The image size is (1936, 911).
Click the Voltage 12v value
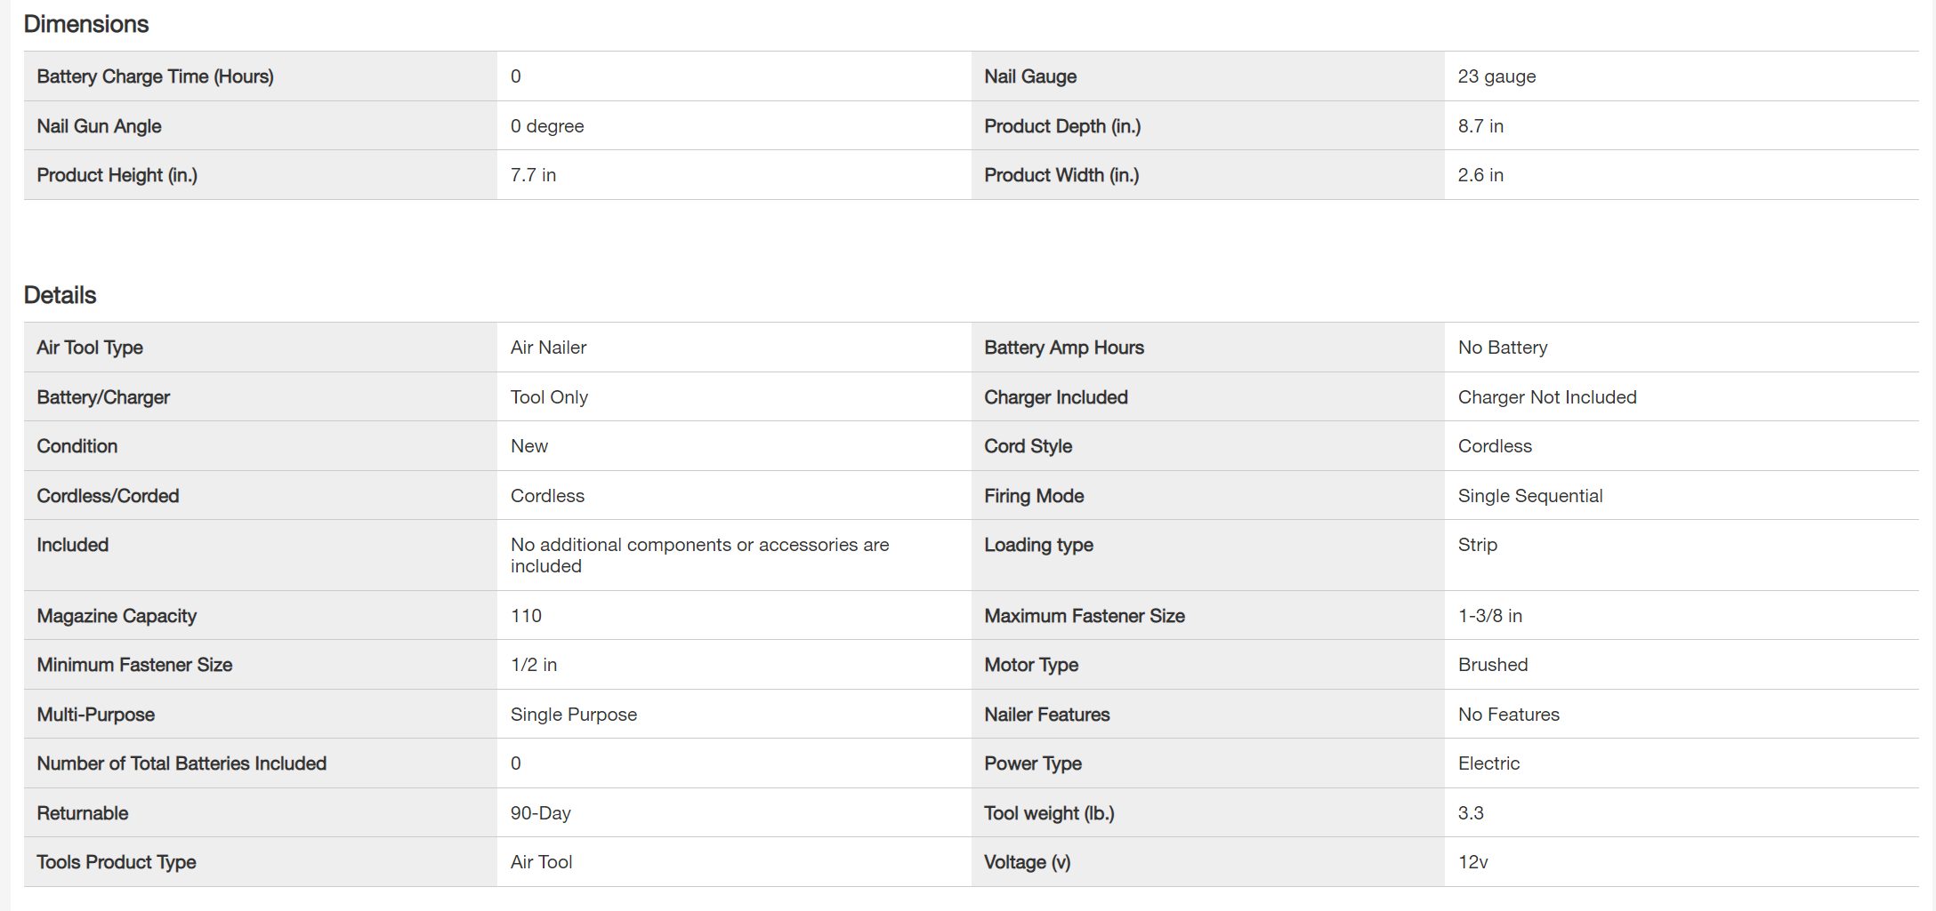tap(1473, 862)
